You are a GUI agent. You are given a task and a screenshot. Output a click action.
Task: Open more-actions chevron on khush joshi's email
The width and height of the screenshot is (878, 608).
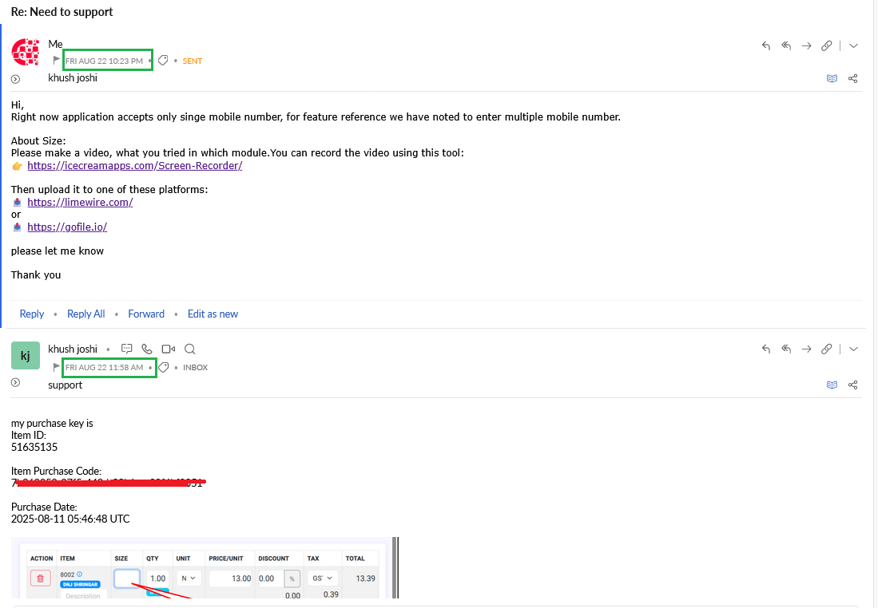[x=853, y=349]
